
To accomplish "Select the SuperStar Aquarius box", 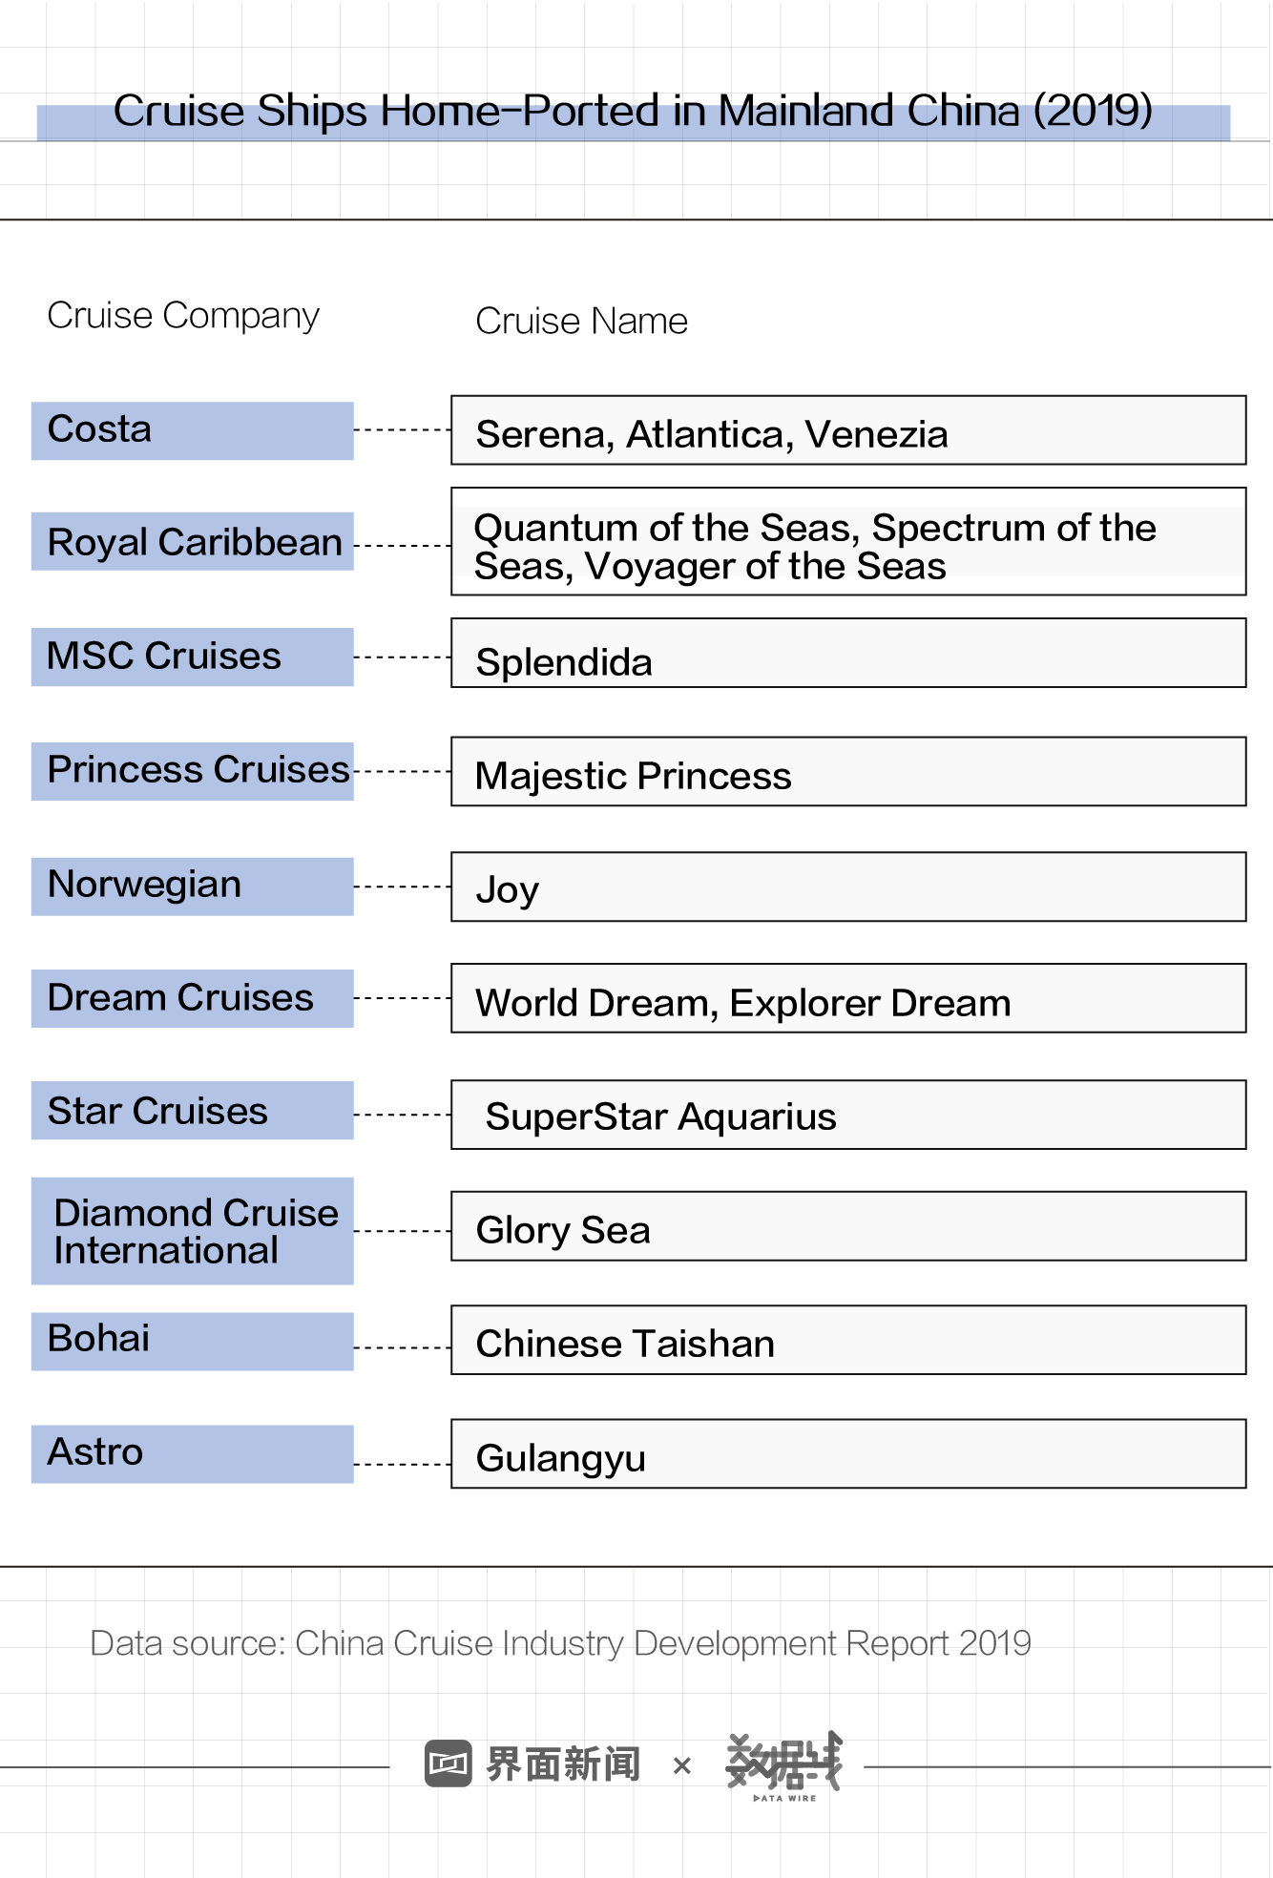I will coord(847,1115).
